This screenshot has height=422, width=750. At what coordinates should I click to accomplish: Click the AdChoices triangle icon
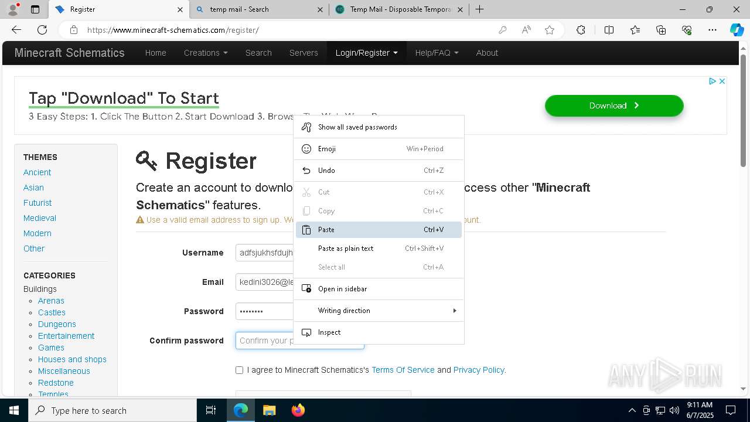coord(712,81)
